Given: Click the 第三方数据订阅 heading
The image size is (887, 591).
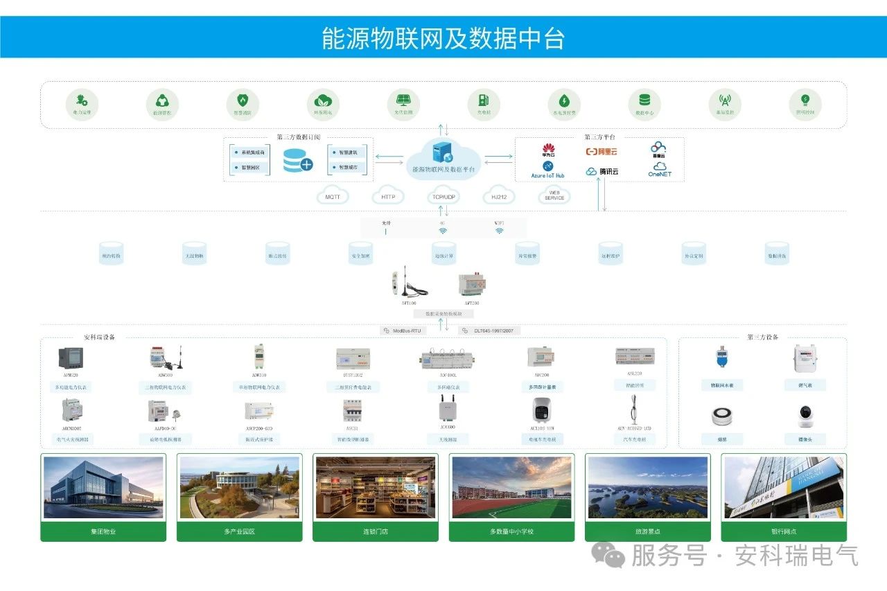Looking at the screenshot, I should (299, 137).
